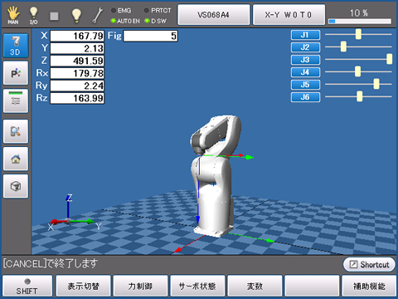Viewport: 398px width, 299px height.
Task: Select the J4 joint button
Action: 305,72
